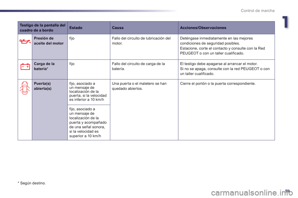Screen dimensions: 298x198
Task: Click the carmanualsonline.info watermark link
Action: 252,193
